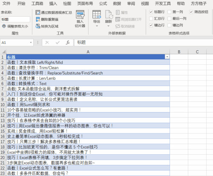Click the Name Box showing A1
Viewport: 213px width, 176px height.
(14, 43)
